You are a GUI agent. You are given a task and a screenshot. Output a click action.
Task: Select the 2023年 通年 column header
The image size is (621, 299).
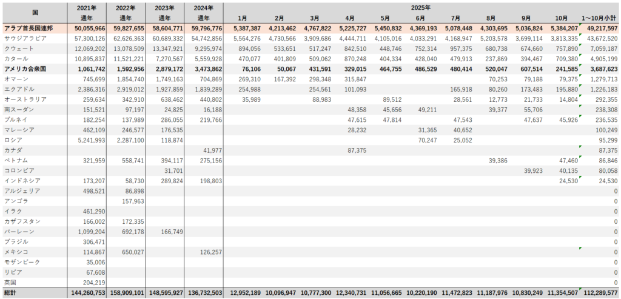tap(165, 13)
